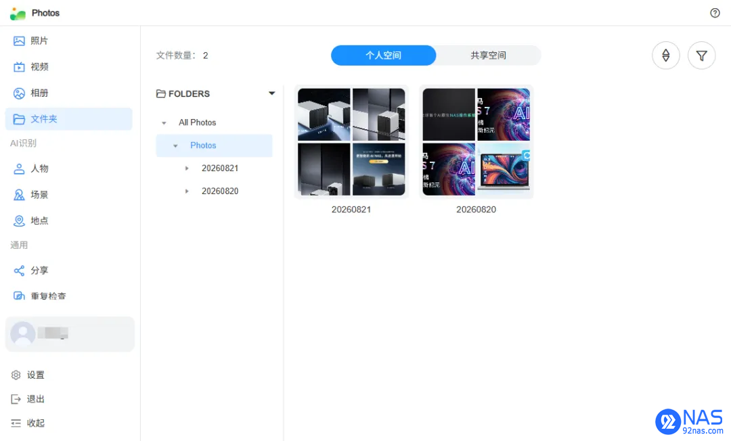Click the 地点 location pin icon
The image size is (731, 441).
click(x=19, y=220)
